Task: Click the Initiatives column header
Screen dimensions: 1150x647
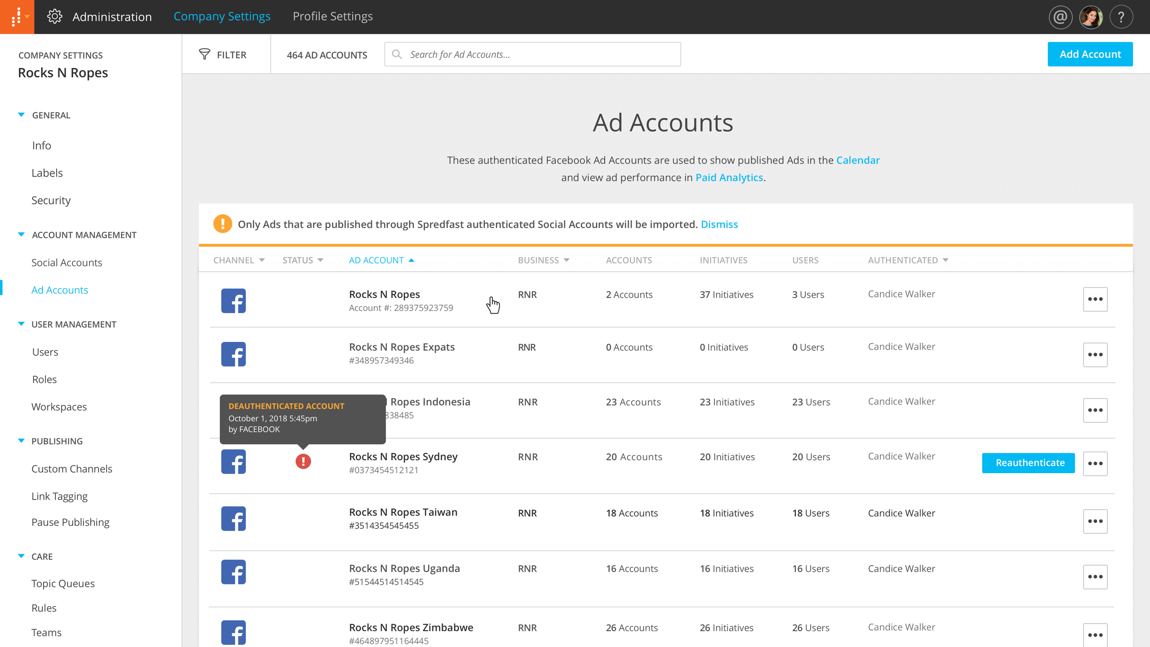Action: click(723, 260)
